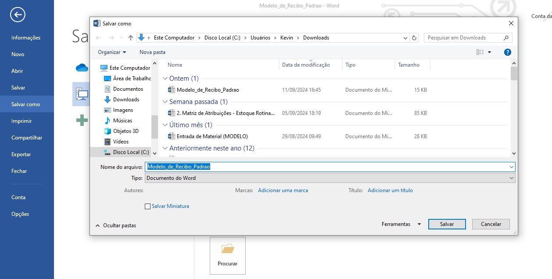Click the Procurar folder icon

point(227,250)
